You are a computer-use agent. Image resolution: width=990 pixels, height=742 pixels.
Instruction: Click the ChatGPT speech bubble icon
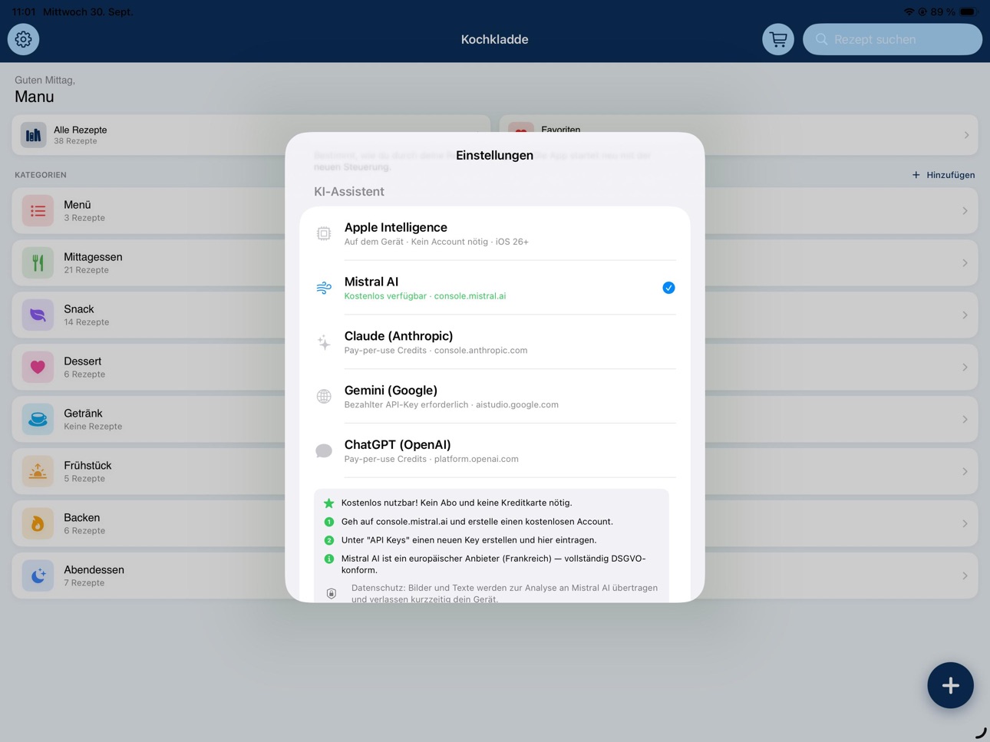pyautogui.click(x=324, y=451)
